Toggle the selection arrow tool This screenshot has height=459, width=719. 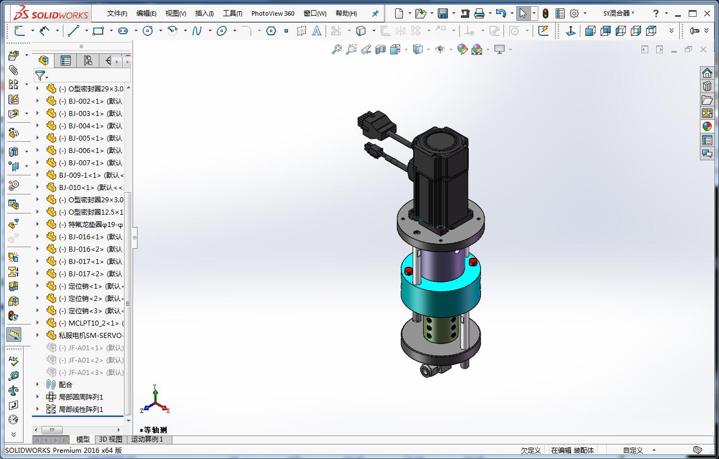(x=523, y=13)
